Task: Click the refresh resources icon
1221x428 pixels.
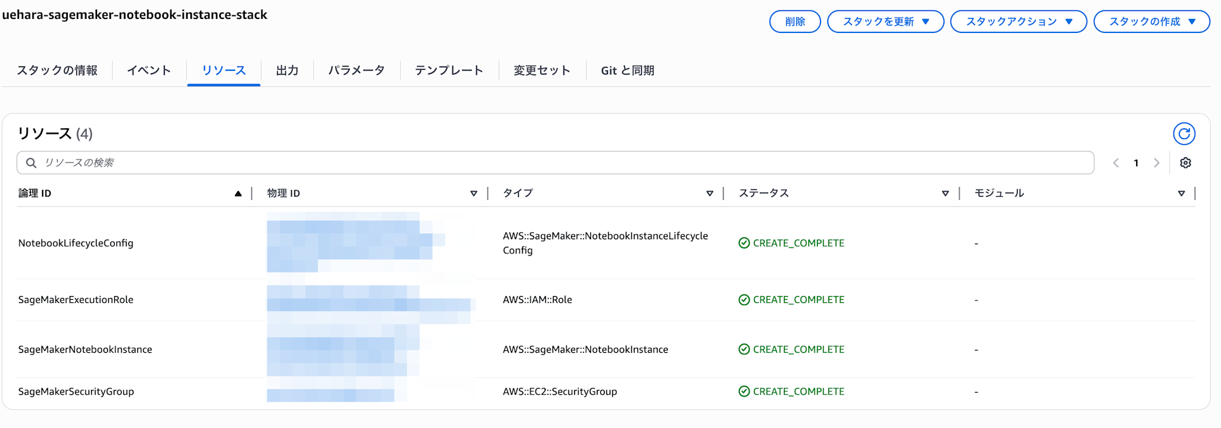Action: click(1184, 134)
